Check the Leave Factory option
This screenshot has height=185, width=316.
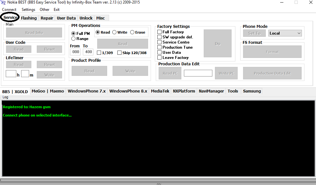pos(173,58)
